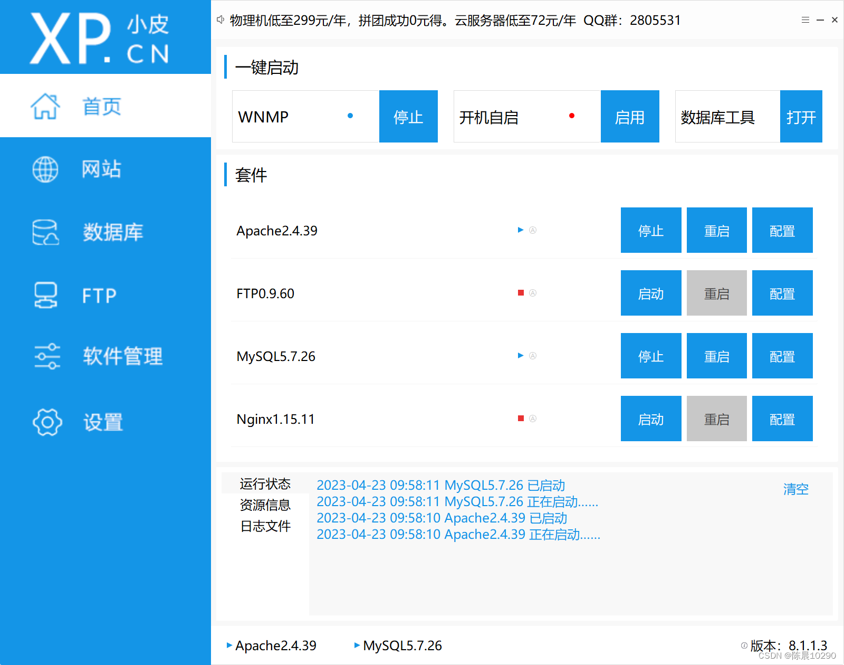Image resolution: width=844 pixels, height=665 pixels.
Task: Toggle autostart for Nginx1.15.11
Action: (x=533, y=418)
